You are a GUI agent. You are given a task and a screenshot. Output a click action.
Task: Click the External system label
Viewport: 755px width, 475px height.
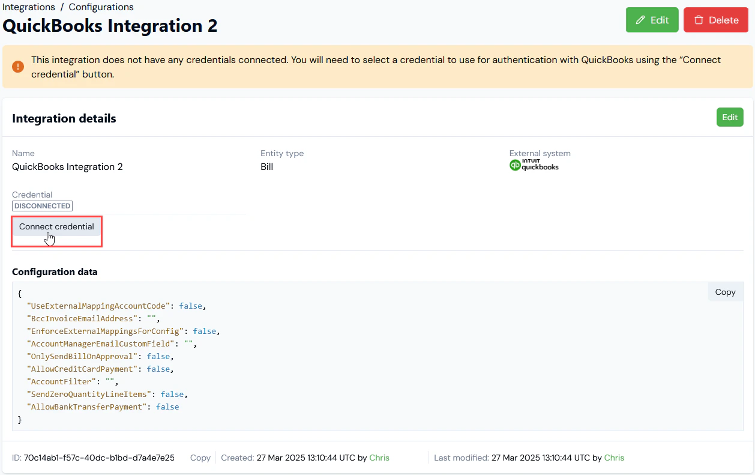[540, 153]
